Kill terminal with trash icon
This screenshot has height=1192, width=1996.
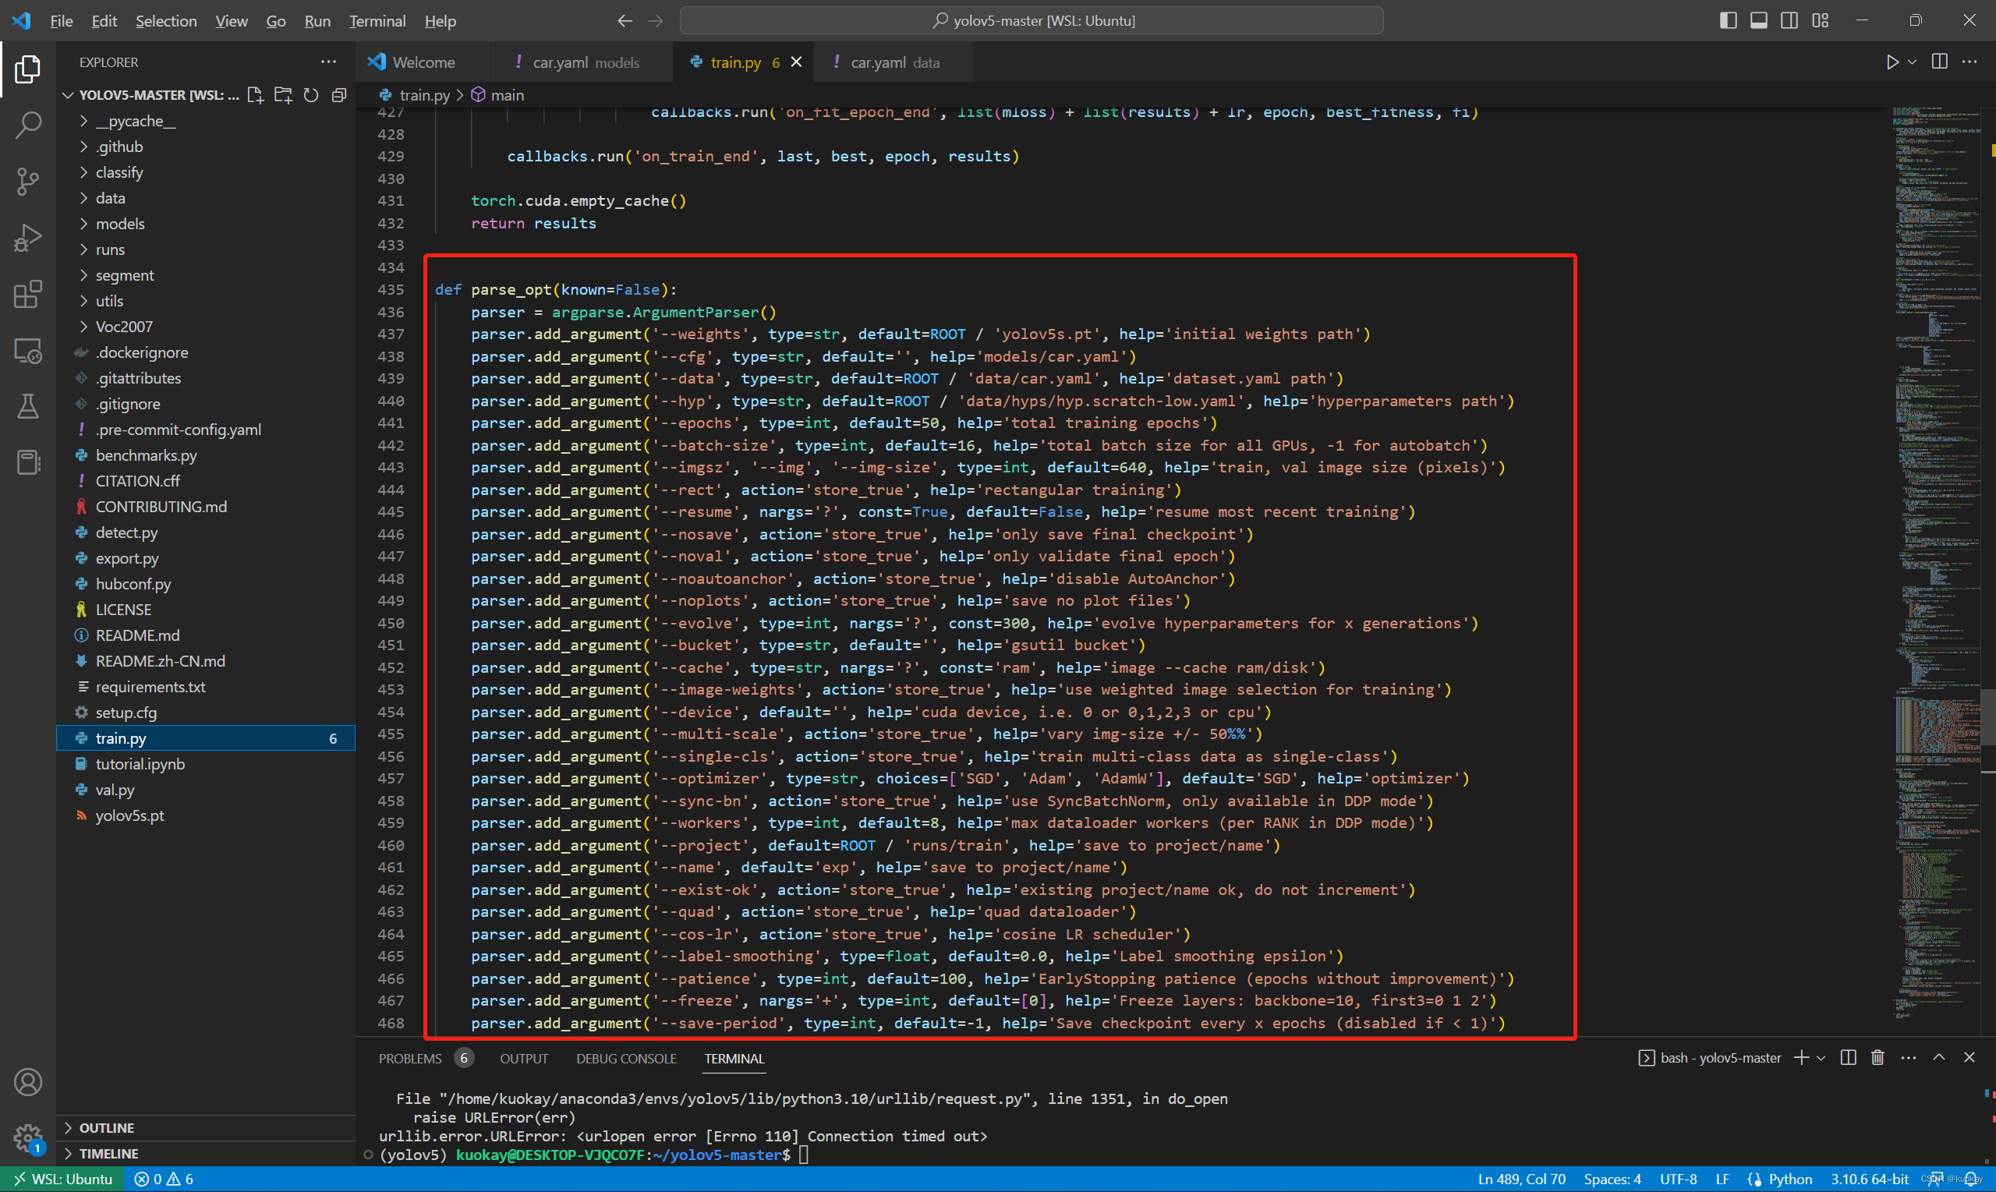click(x=1877, y=1058)
